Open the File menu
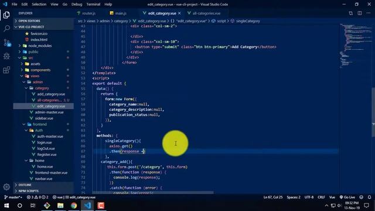The width and height of the screenshot is (375, 211). pos(14,4)
